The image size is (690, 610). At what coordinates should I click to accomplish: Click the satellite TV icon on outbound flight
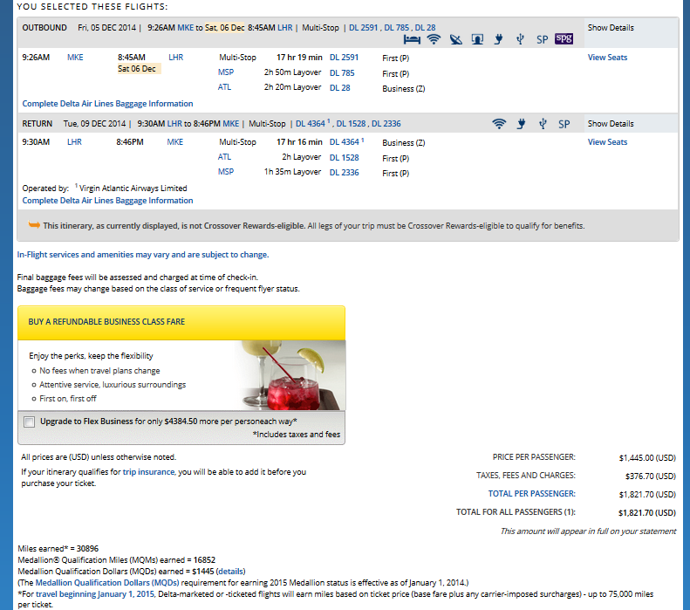coord(455,39)
